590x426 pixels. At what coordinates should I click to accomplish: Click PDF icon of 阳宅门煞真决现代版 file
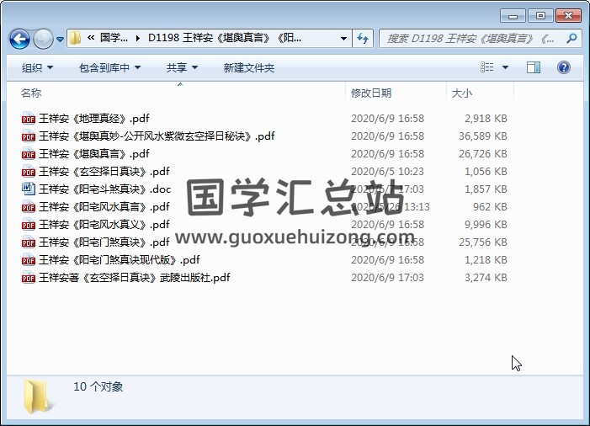click(29, 259)
